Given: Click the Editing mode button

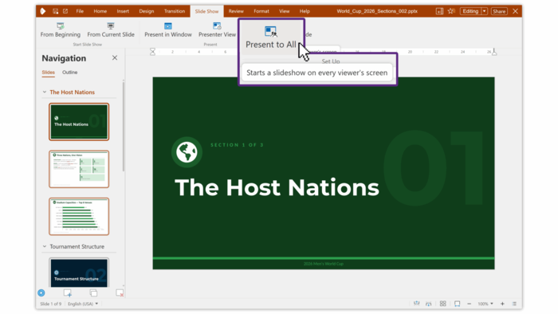Looking at the screenshot, I should (470, 11).
